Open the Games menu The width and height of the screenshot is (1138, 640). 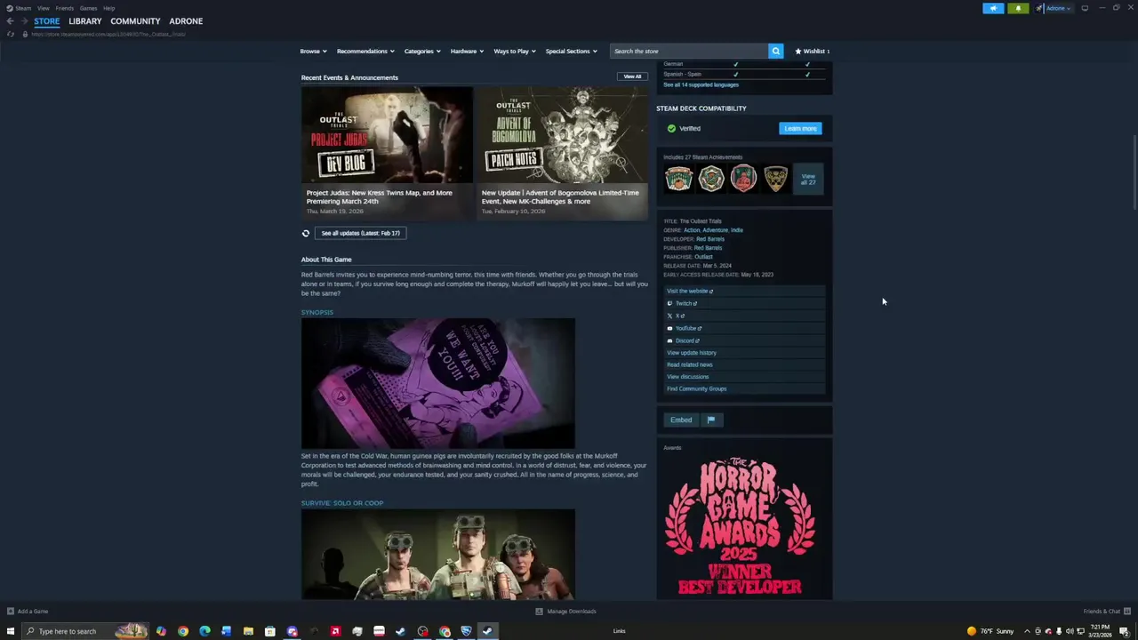point(88,8)
